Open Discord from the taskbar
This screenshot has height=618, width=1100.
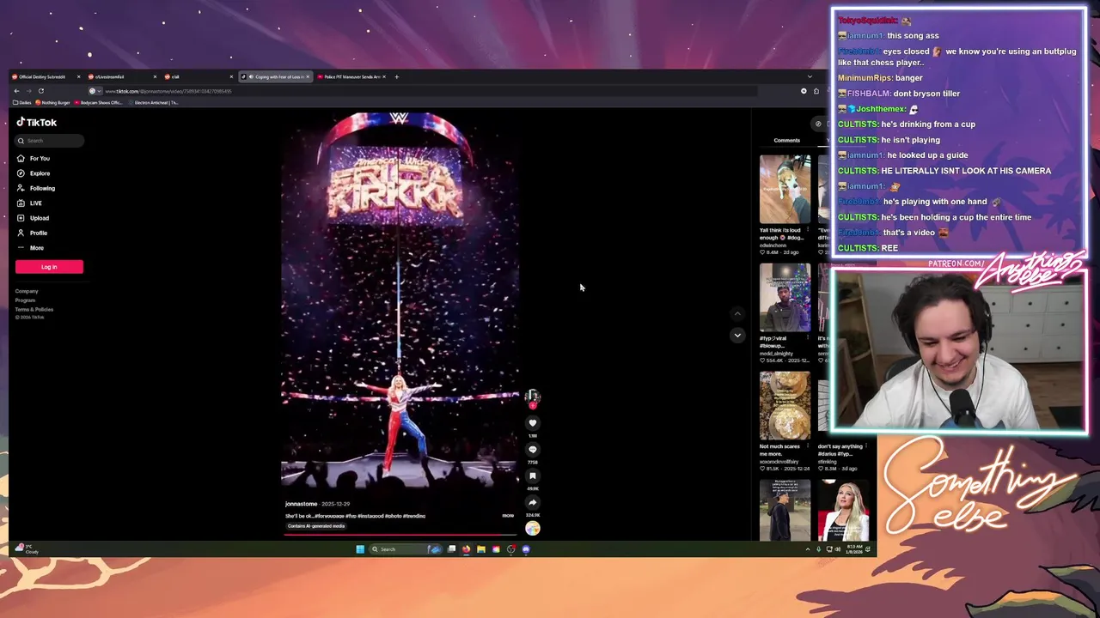526,549
